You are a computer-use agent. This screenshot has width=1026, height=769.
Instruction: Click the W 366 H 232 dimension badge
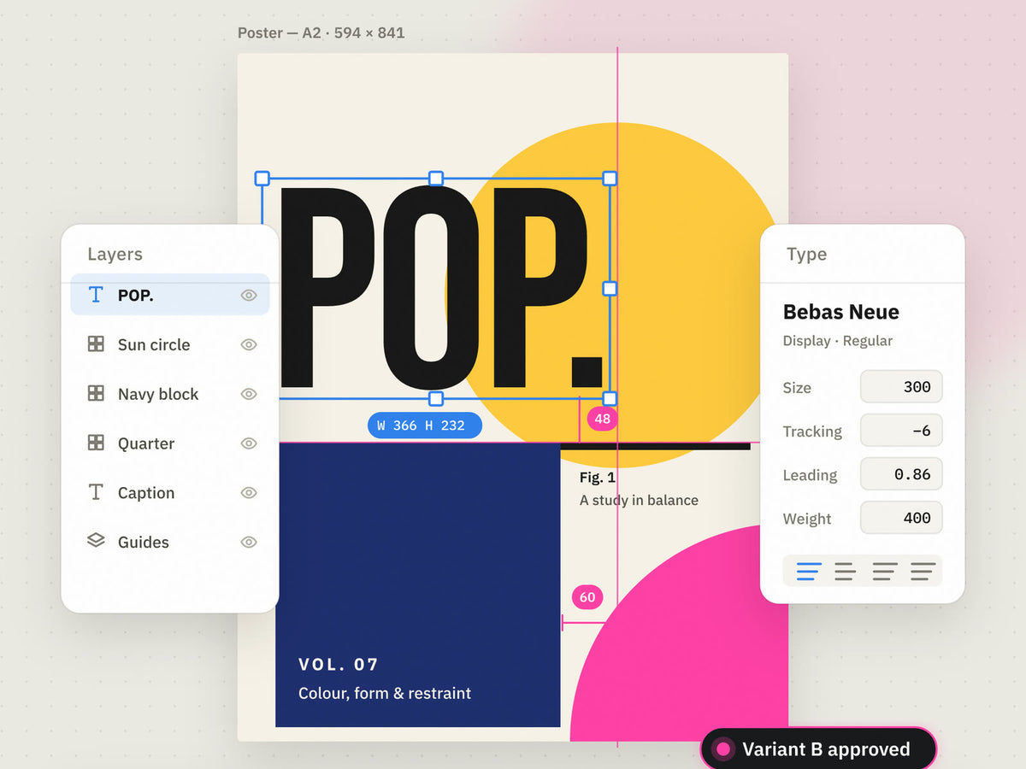click(425, 426)
